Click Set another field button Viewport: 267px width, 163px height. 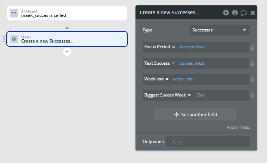coord(195,114)
